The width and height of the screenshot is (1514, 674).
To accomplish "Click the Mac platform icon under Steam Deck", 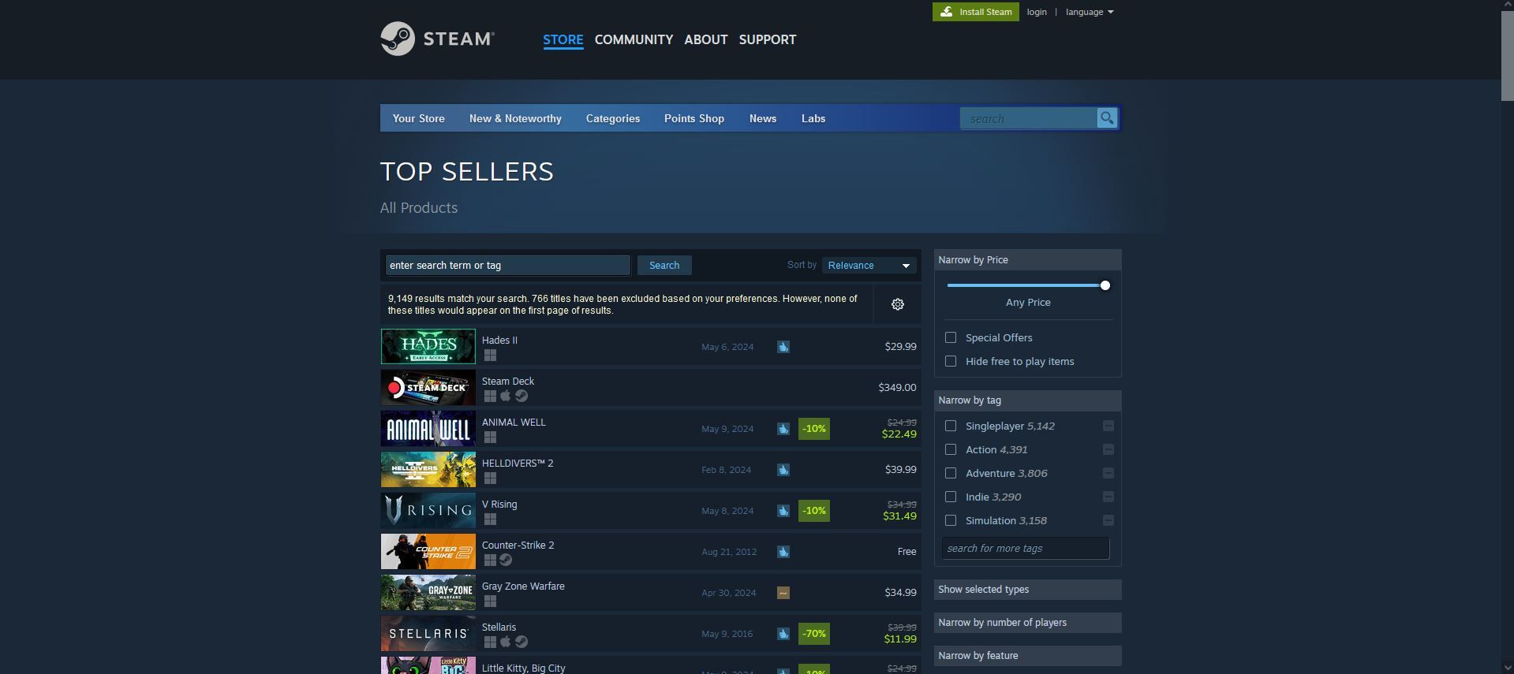I will point(506,397).
